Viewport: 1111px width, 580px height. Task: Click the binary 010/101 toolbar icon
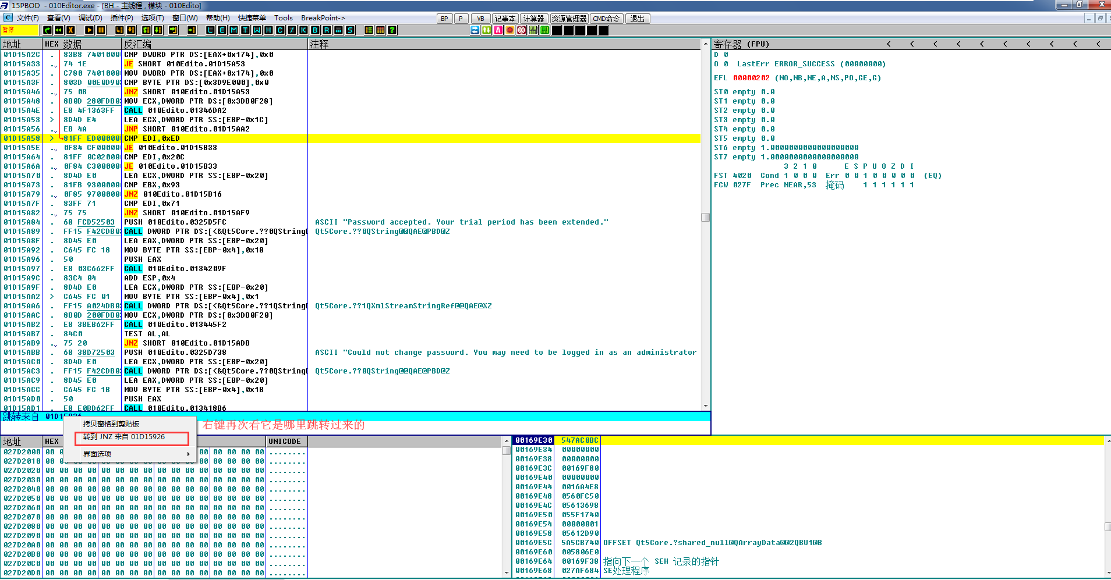point(533,30)
